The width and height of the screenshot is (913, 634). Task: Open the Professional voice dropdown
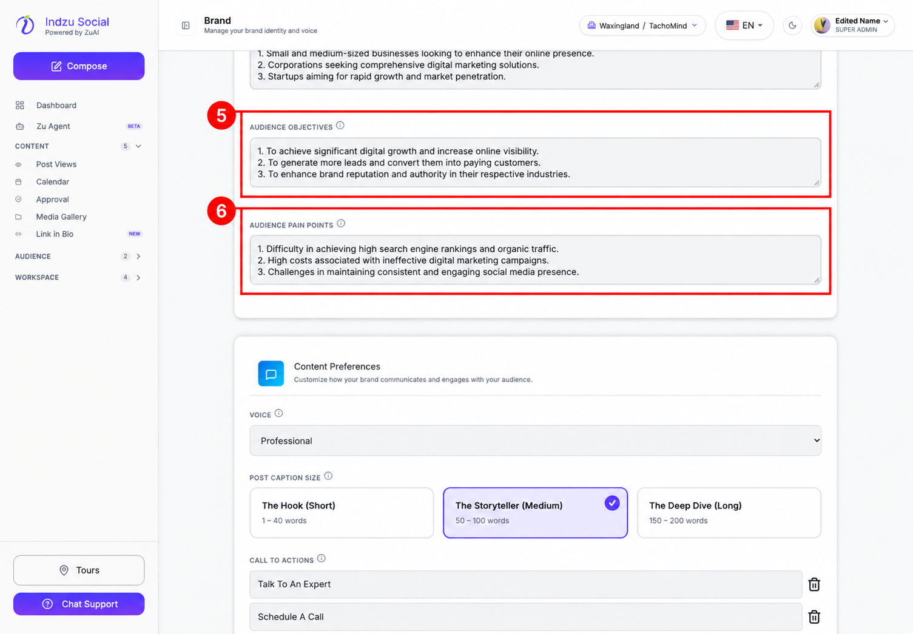535,441
